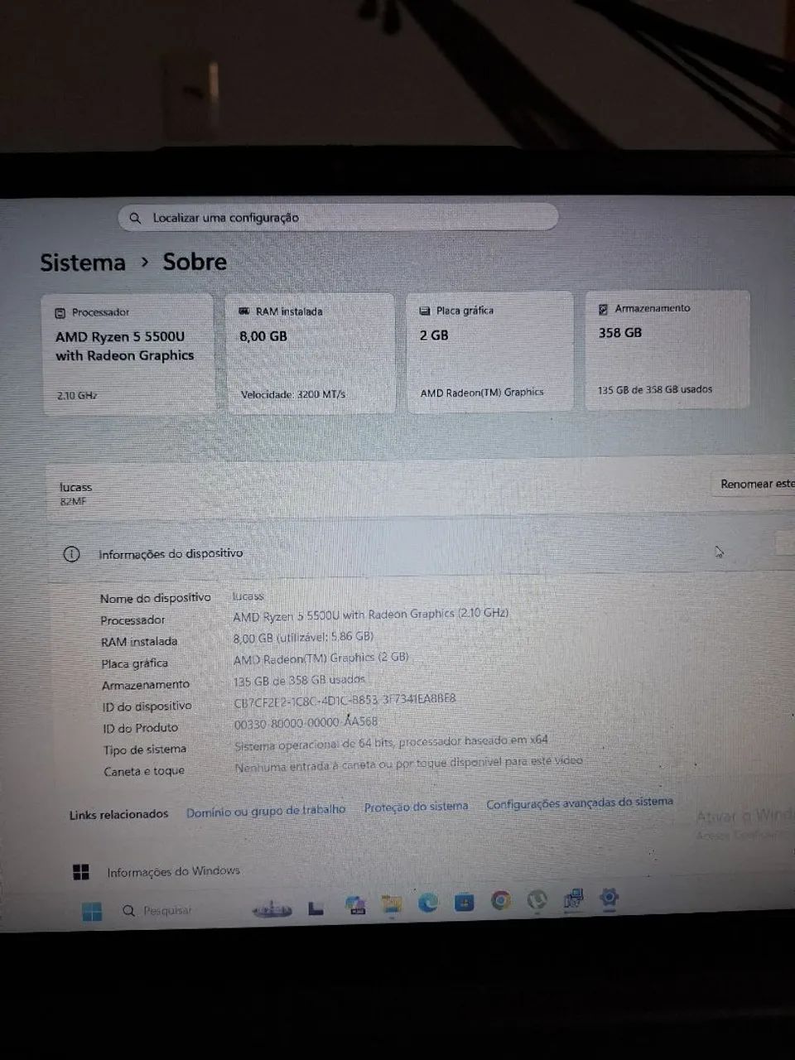Launch Microsoft Edge from the taskbar
Image resolution: width=795 pixels, height=1060 pixels.
point(427,902)
